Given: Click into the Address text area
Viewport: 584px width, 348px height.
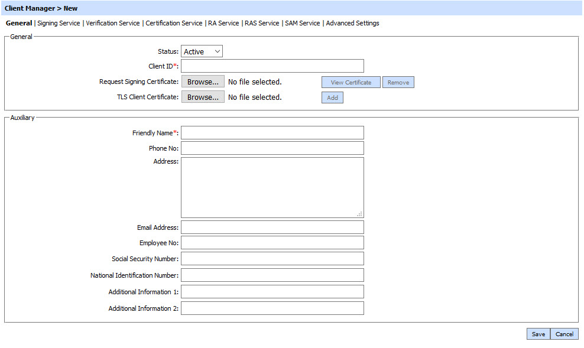Looking at the screenshot, I should 272,187.
